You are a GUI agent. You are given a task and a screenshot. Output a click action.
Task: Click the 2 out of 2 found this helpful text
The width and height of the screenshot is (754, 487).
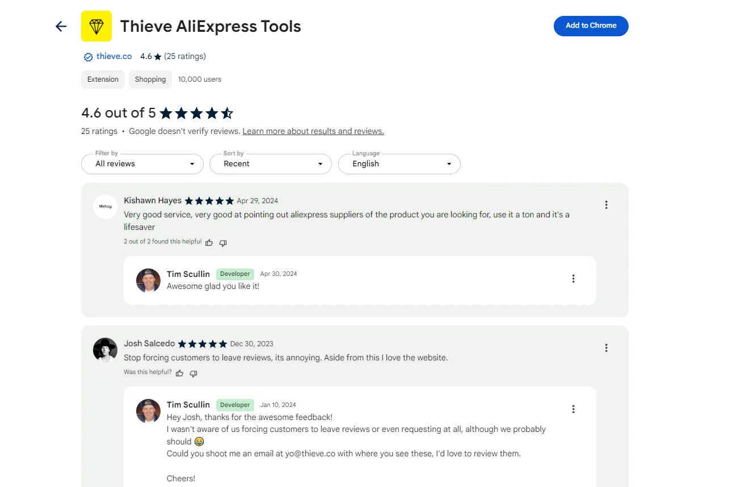(x=163, y=242)
